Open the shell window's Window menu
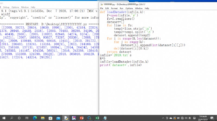This screenshot has width=217, height=121. 25,7
